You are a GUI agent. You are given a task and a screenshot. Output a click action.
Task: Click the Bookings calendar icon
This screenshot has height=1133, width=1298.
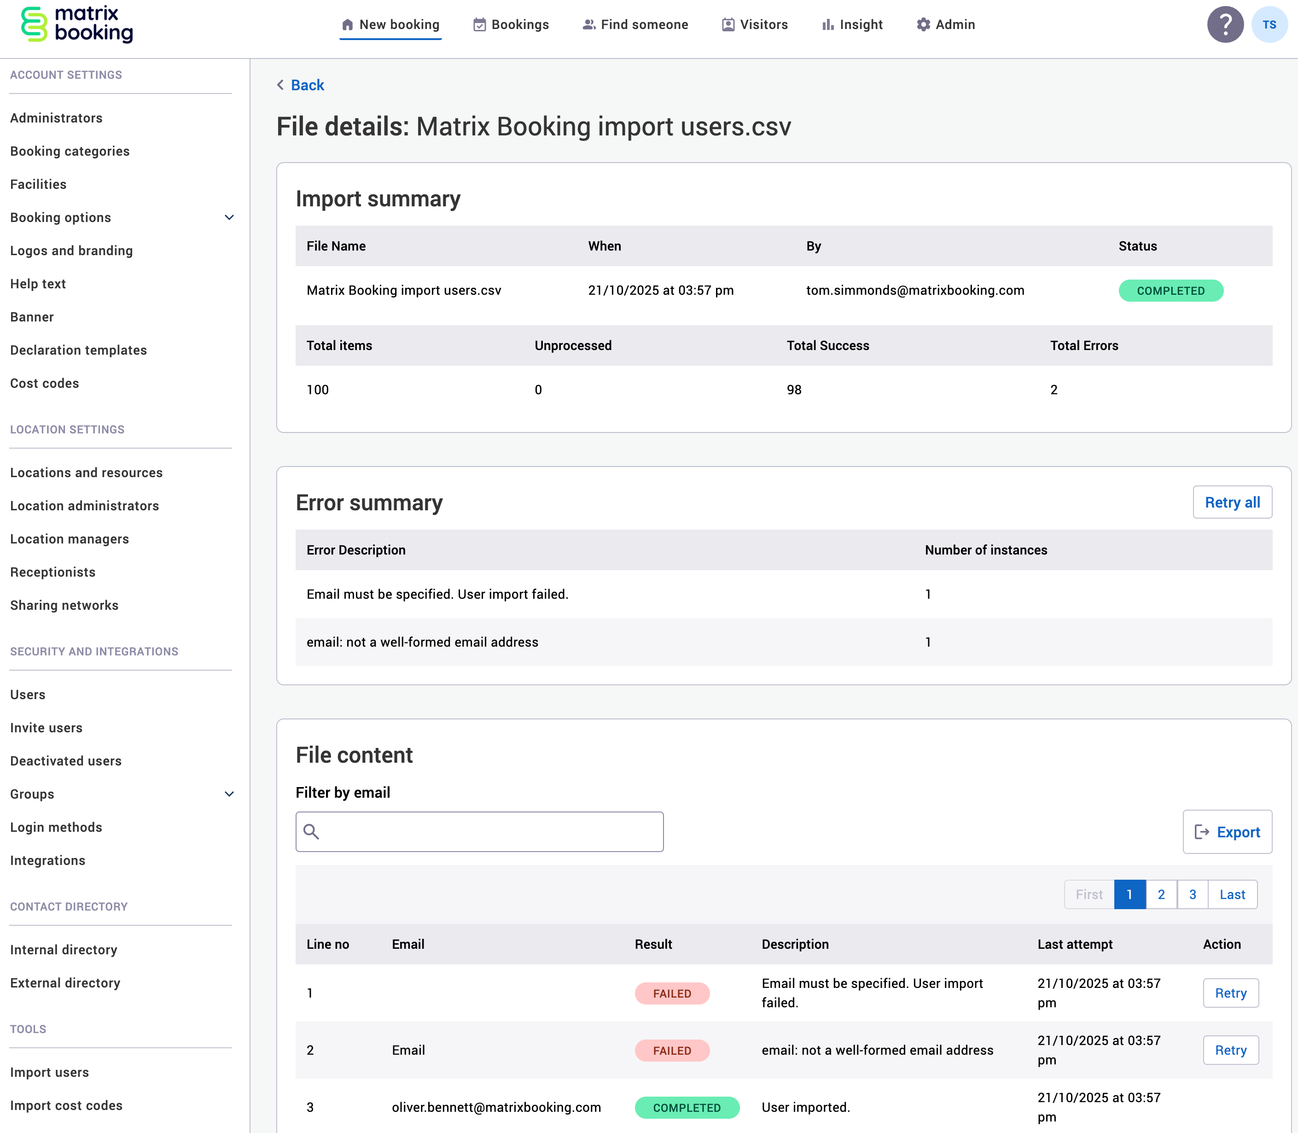click(479, 24)
